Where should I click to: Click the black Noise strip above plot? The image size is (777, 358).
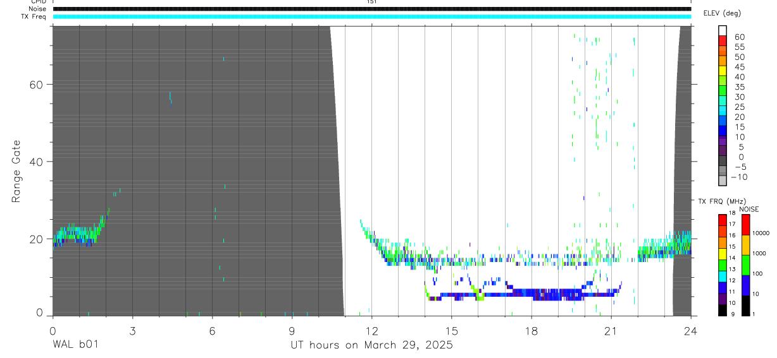tap(372, 9)
